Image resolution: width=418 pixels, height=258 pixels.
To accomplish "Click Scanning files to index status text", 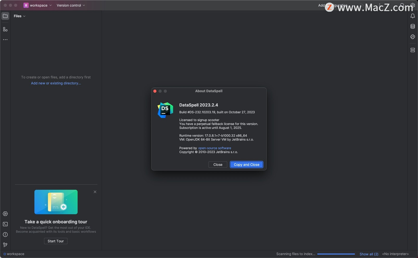I will coord(296,254).
